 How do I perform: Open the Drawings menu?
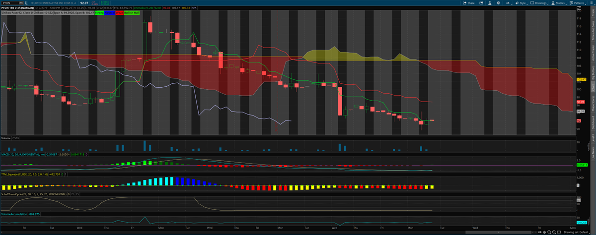539,3
